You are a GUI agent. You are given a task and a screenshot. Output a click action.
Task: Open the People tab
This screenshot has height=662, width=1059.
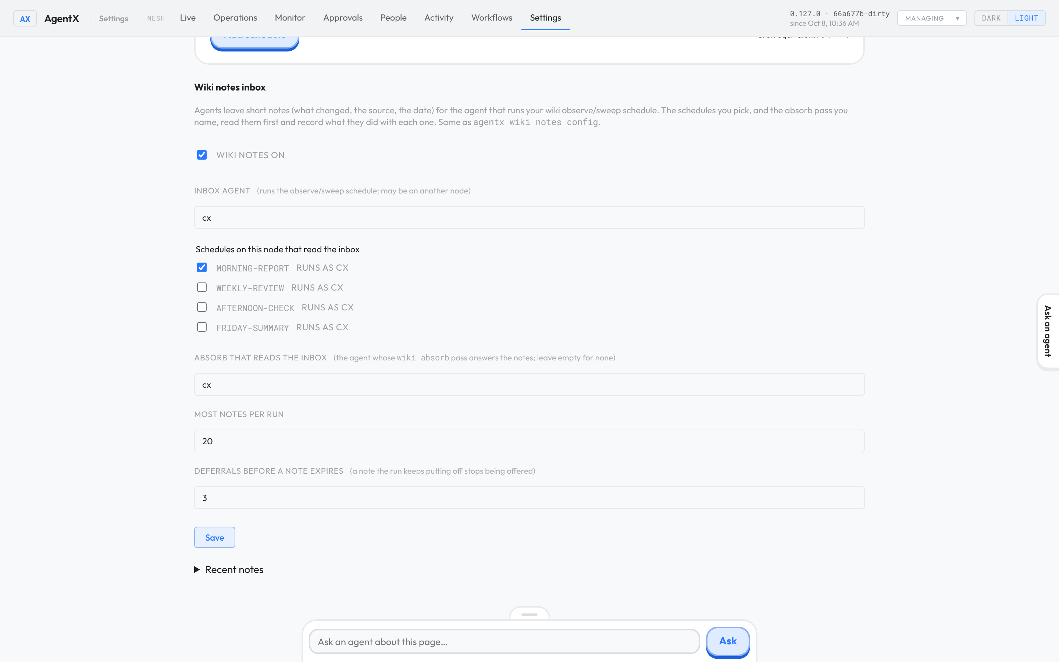point(393,18)
